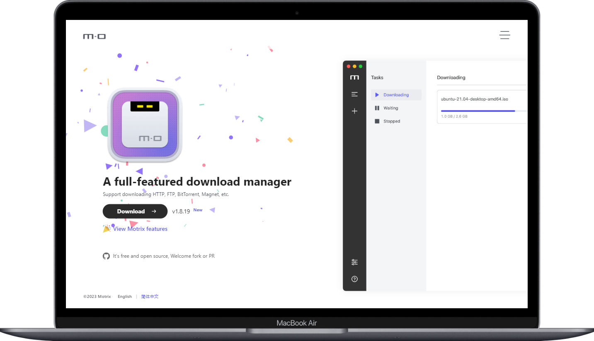Click the A full-featured download manager headline
This screenshot has height=341, width=594.
click(x=197, y=181)
